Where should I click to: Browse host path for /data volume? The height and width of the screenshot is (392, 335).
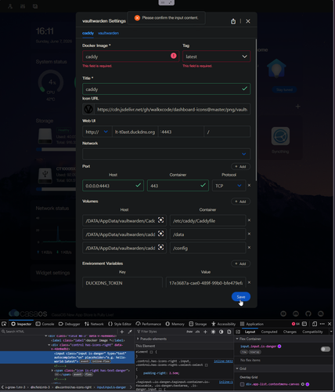[161, 234]
